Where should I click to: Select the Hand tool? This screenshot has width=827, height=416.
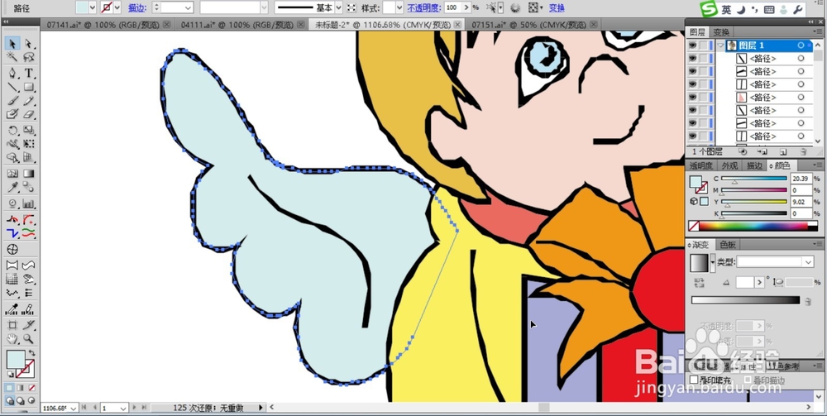click(x=12, y=339)
